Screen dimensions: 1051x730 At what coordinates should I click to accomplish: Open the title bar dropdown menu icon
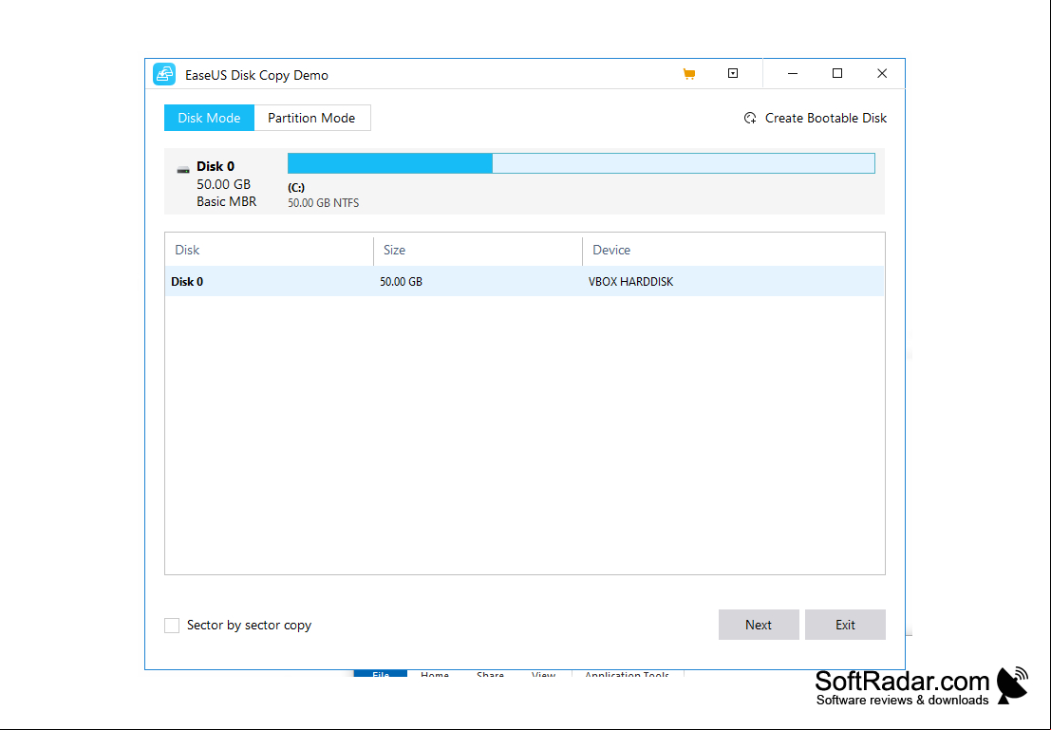click(733, 73)
